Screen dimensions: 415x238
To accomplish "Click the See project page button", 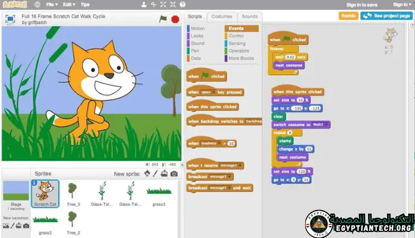I will (386, 16).
